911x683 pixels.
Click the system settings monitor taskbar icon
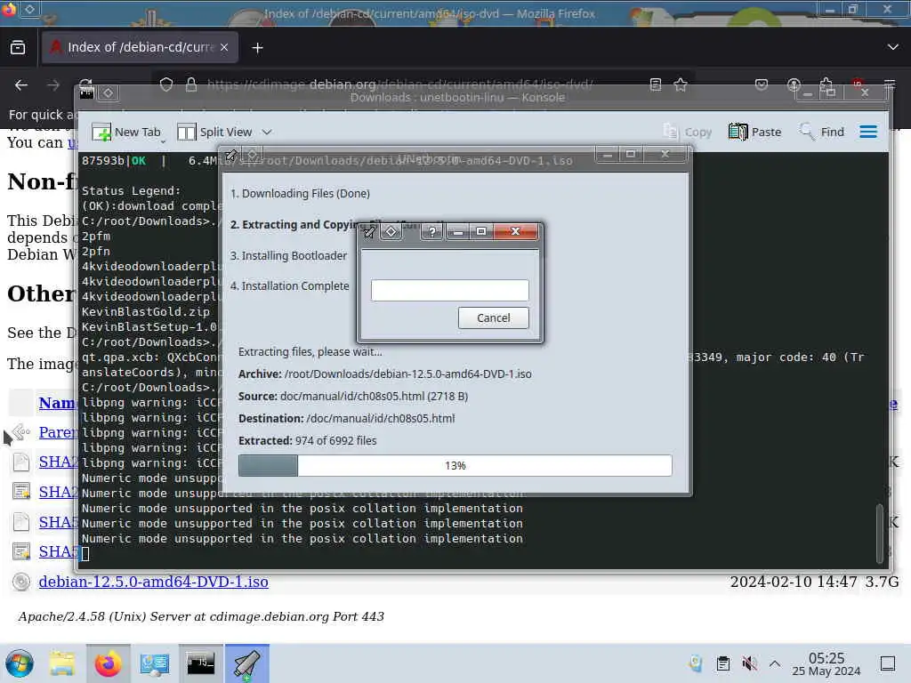[x=155, y=663]
